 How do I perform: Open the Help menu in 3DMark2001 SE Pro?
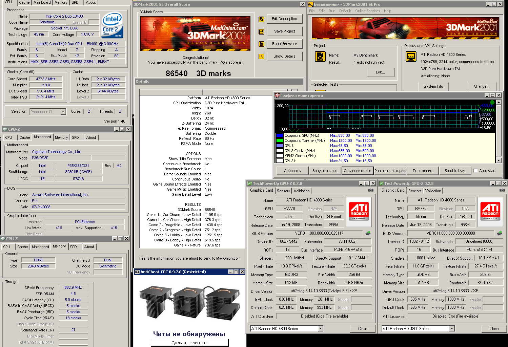(x=387, y=11)
